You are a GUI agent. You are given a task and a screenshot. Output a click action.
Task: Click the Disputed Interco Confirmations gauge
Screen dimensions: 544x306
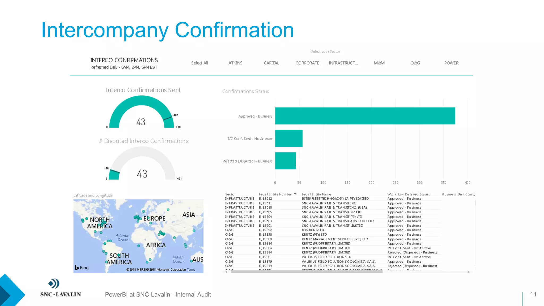pyautogui.click(x=142, y=163)
